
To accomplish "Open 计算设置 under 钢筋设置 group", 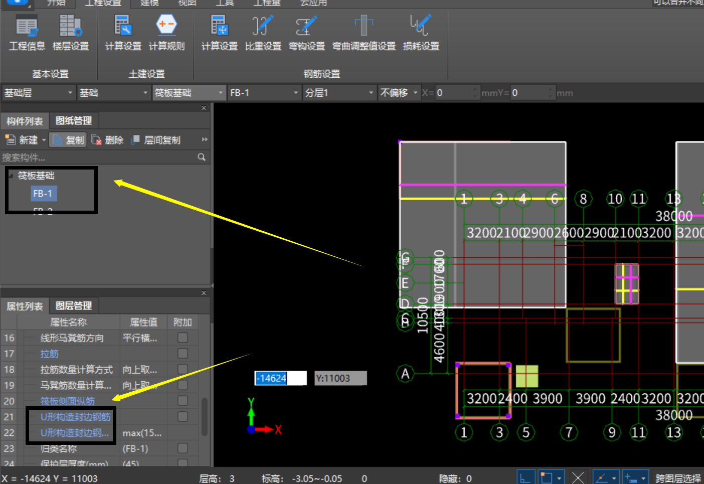I will coord(219,33).
